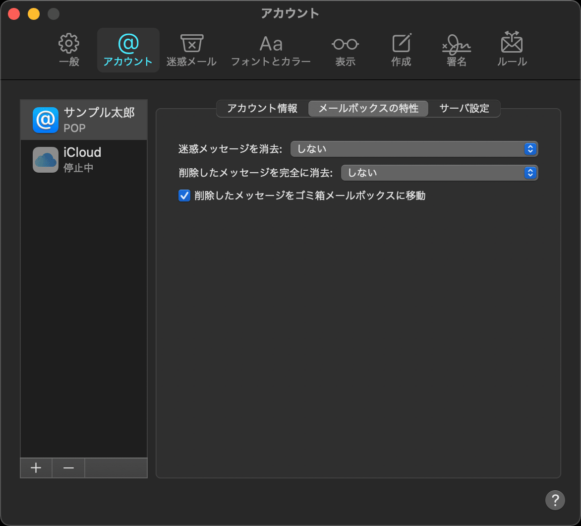The width and height of the screenshot is (581, 526).
Task: Open the ルール rules envelope icon
Action: pyautogui.click(x=512, y=45)
